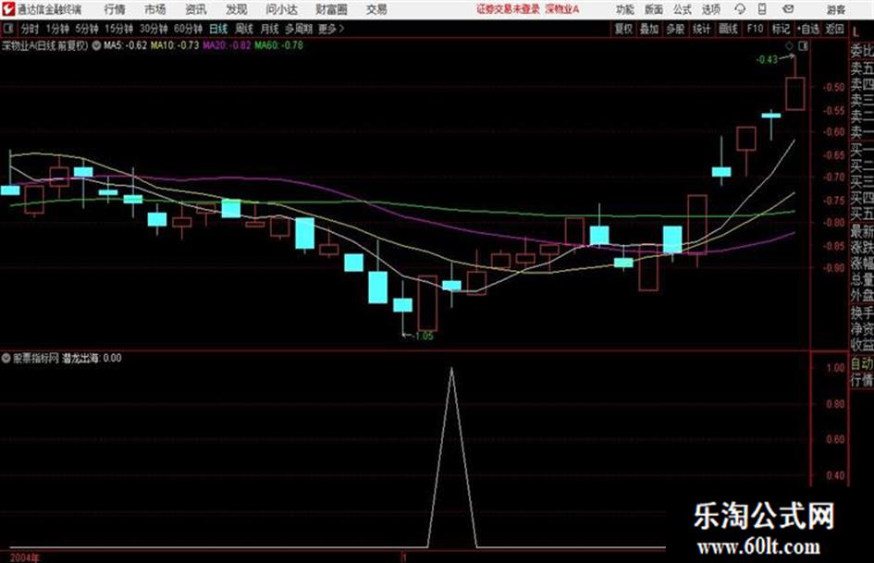The image size is (874, 563).
Task: Open the customer service headset icon
Action: point(740,9)
